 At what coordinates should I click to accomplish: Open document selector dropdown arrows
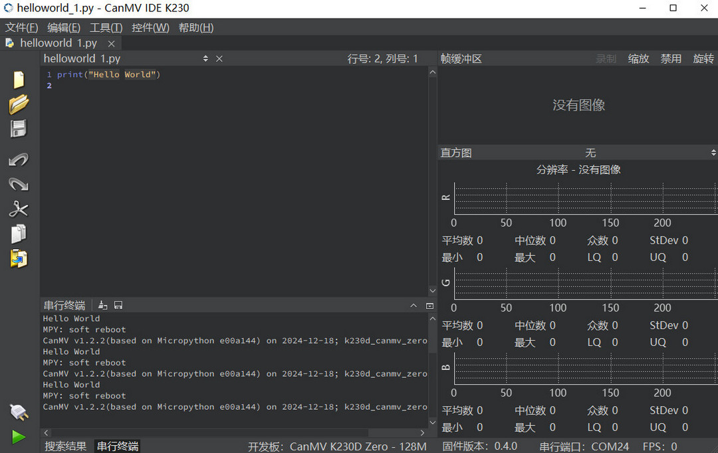tap(205, 58)
